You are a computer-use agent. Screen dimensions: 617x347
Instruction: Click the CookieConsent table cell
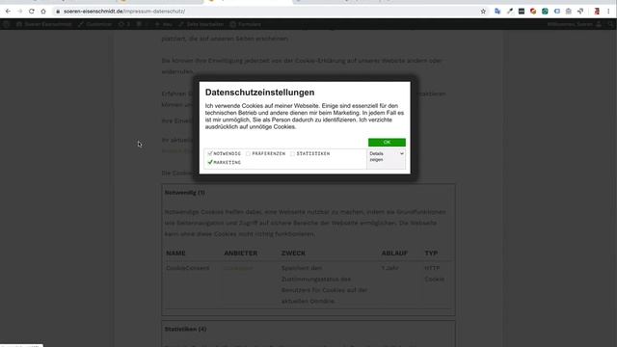[x=188, y=268]
